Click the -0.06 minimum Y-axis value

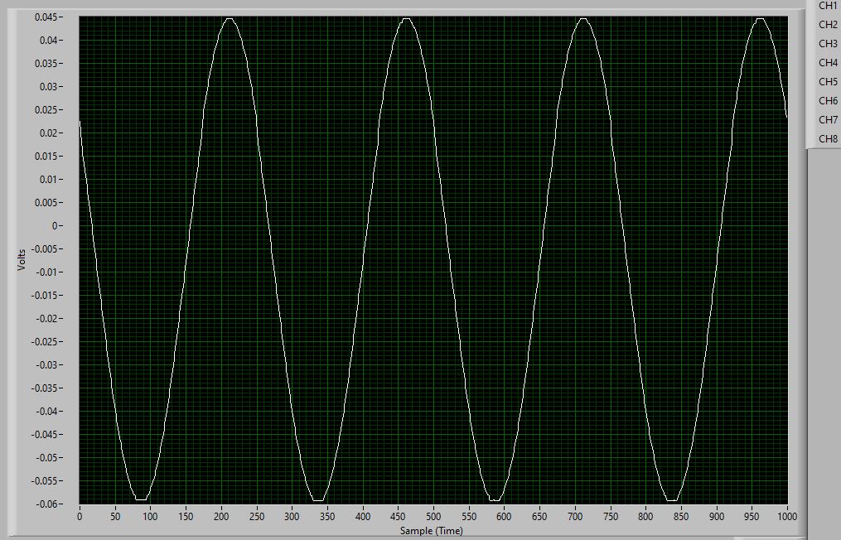point(47,504)
